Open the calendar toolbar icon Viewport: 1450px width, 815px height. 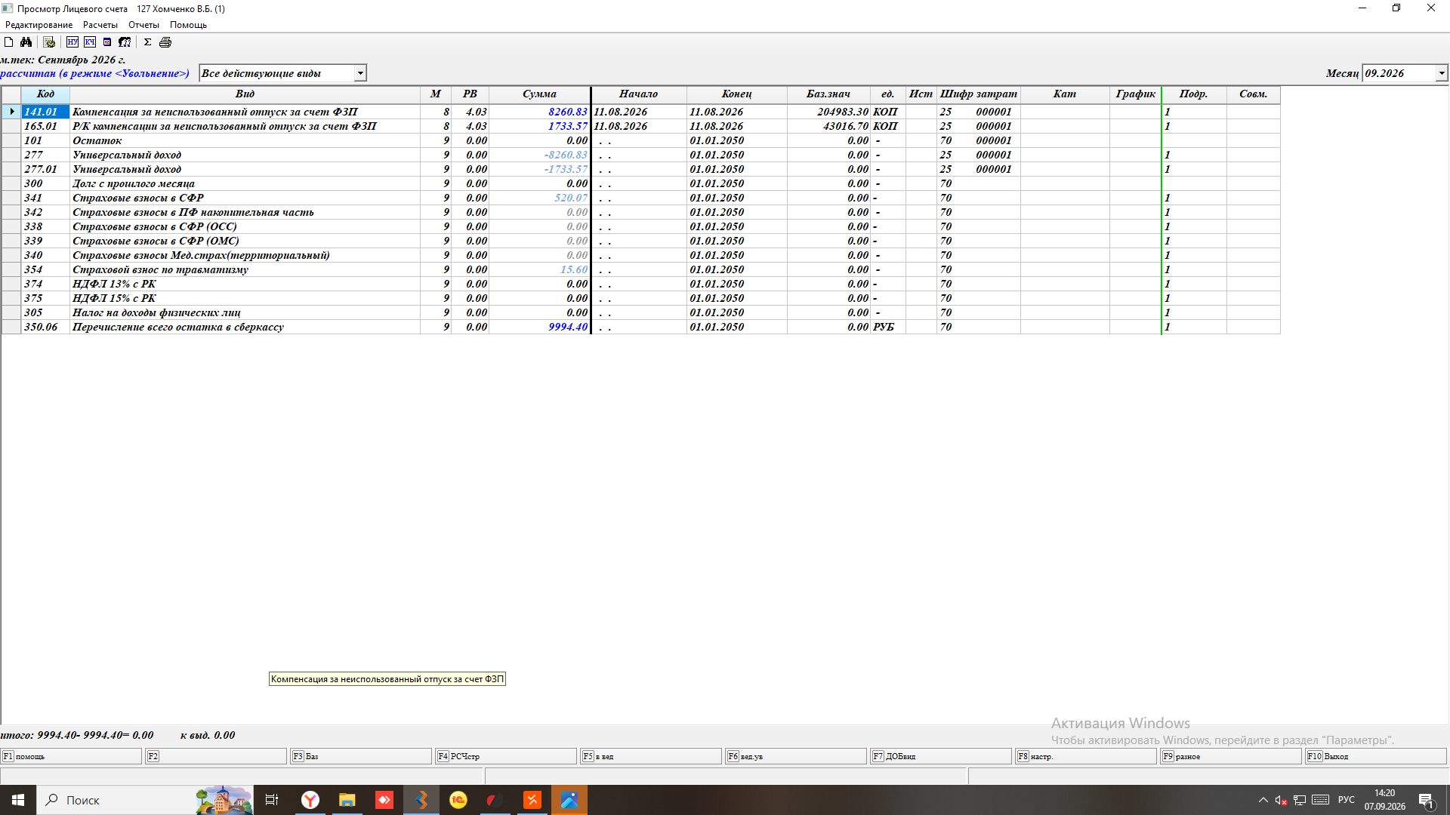[x=107, y=42]
